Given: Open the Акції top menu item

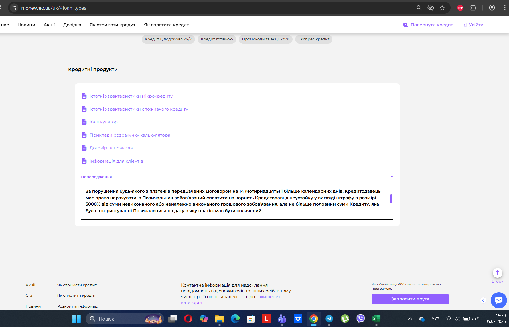Looking at the screenshot, I should pos(49,25).
